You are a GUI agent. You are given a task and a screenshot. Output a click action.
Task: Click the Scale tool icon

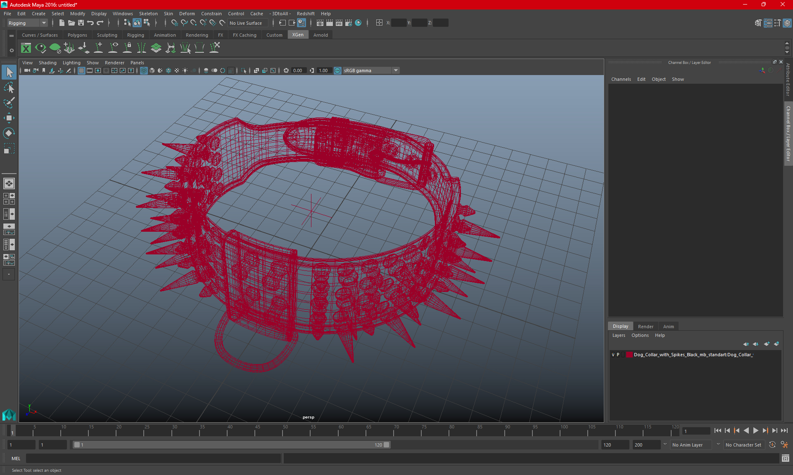click(9, 150)
